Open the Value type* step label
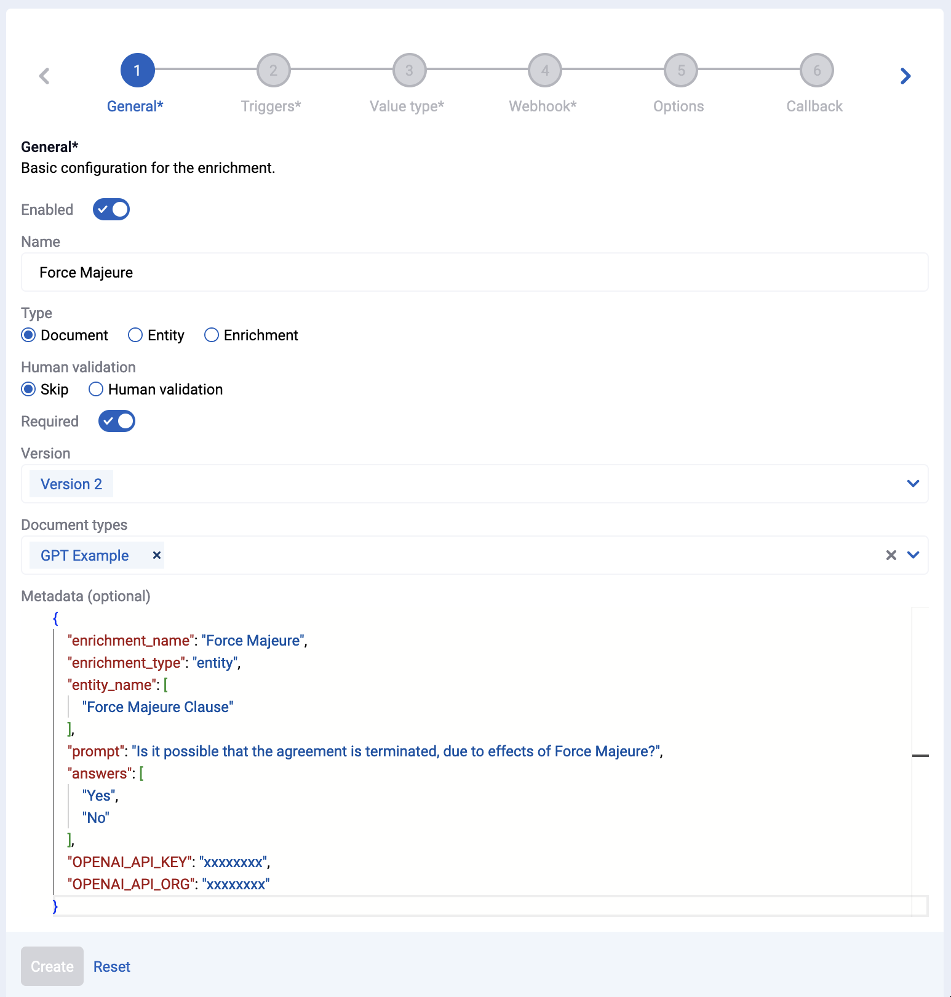This screenshot has width=951, height=997. pos(407,106)
